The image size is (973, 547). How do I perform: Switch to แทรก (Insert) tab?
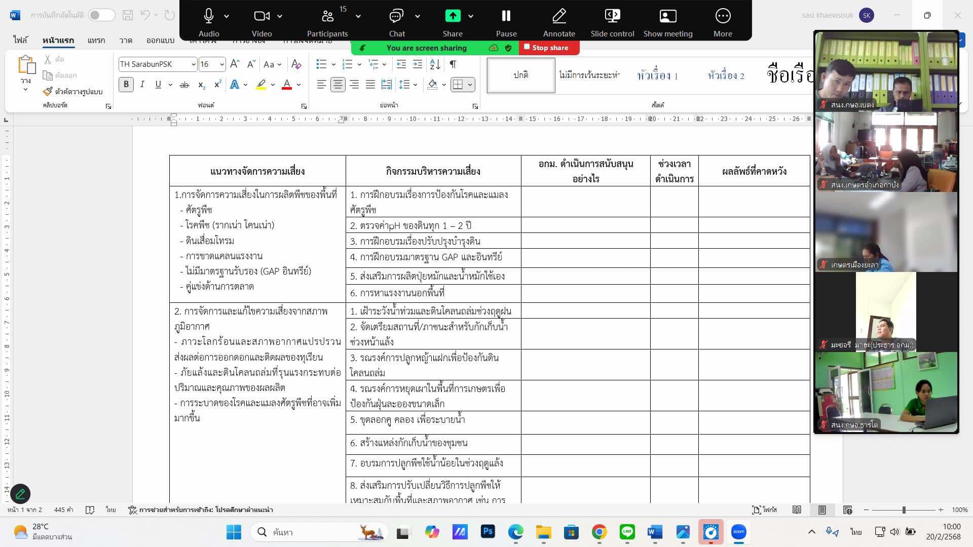pos(96,40)
